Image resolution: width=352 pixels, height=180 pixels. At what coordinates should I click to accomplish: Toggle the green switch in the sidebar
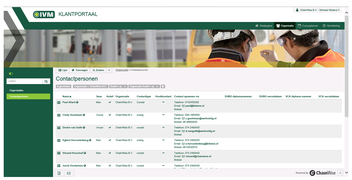coord(11,74)
